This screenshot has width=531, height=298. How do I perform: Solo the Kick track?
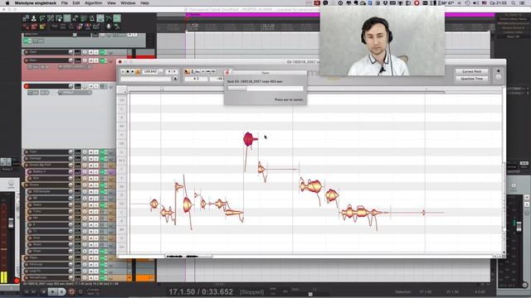coord(96,179)
